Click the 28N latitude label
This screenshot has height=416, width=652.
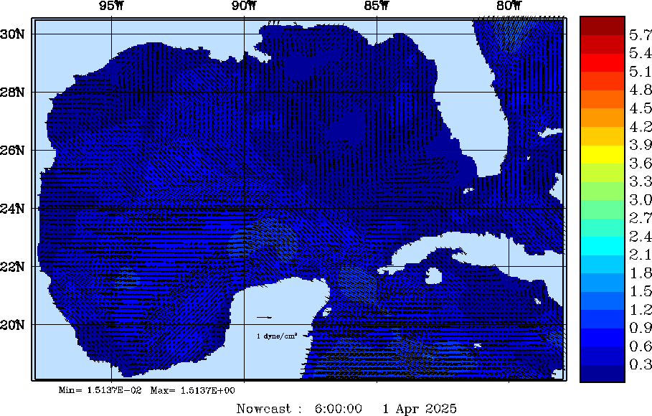(12, 93)
